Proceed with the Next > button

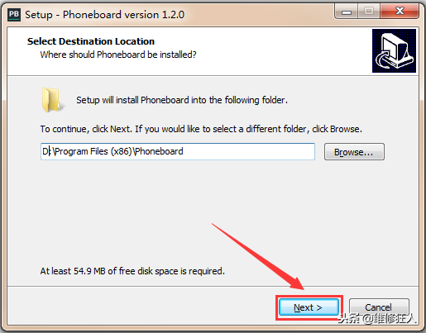[x=309, y=307]
